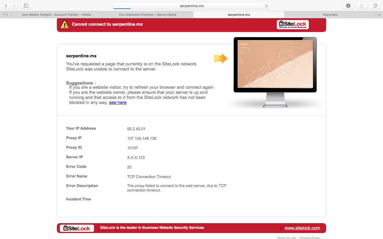Open the Safari downloads button
The height and width of the screenshot is (239, 383).
348,6
